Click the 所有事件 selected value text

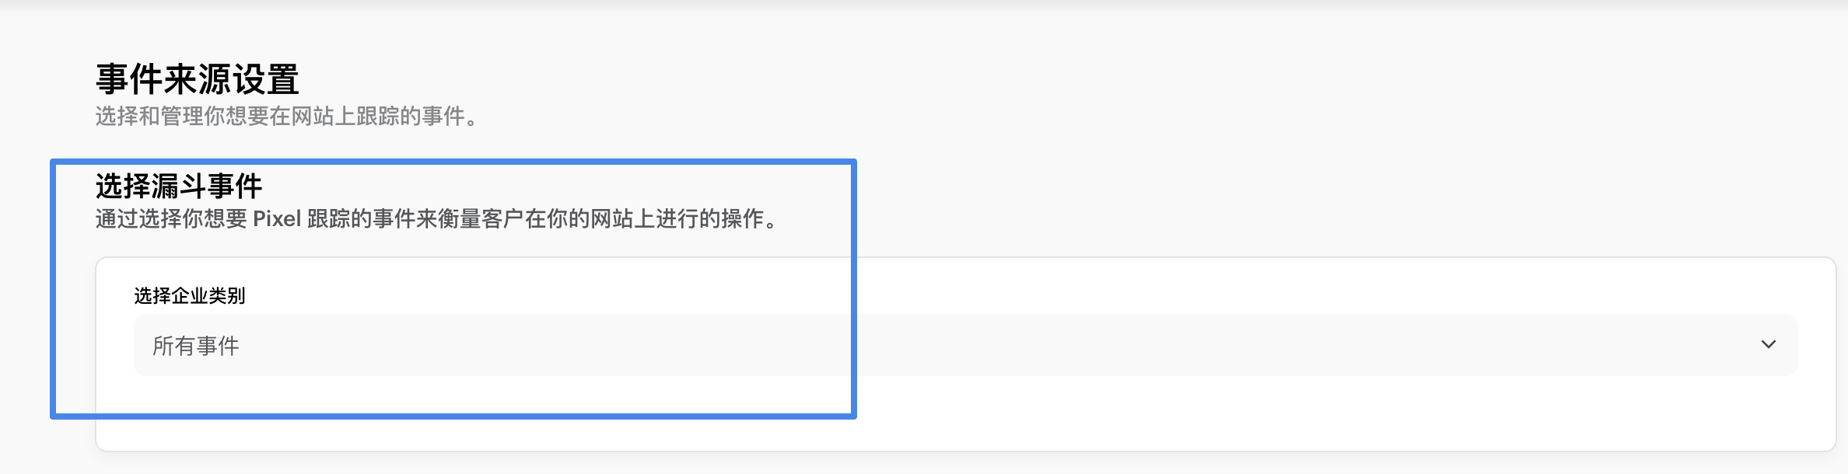click(x=196, y=346)
